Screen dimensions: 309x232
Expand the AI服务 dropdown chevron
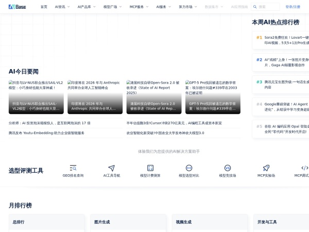[x=169, y=7]
